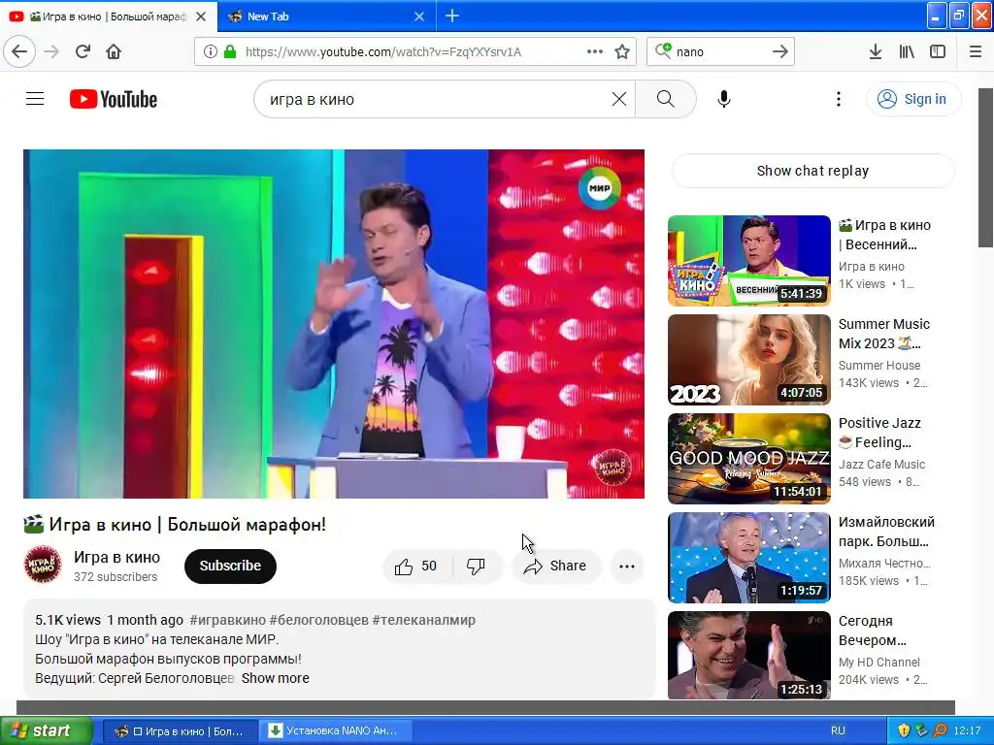Open Измайловский парк video thumbnail
The height and width of the screenshot is (745, 994).
pos(749,557)
